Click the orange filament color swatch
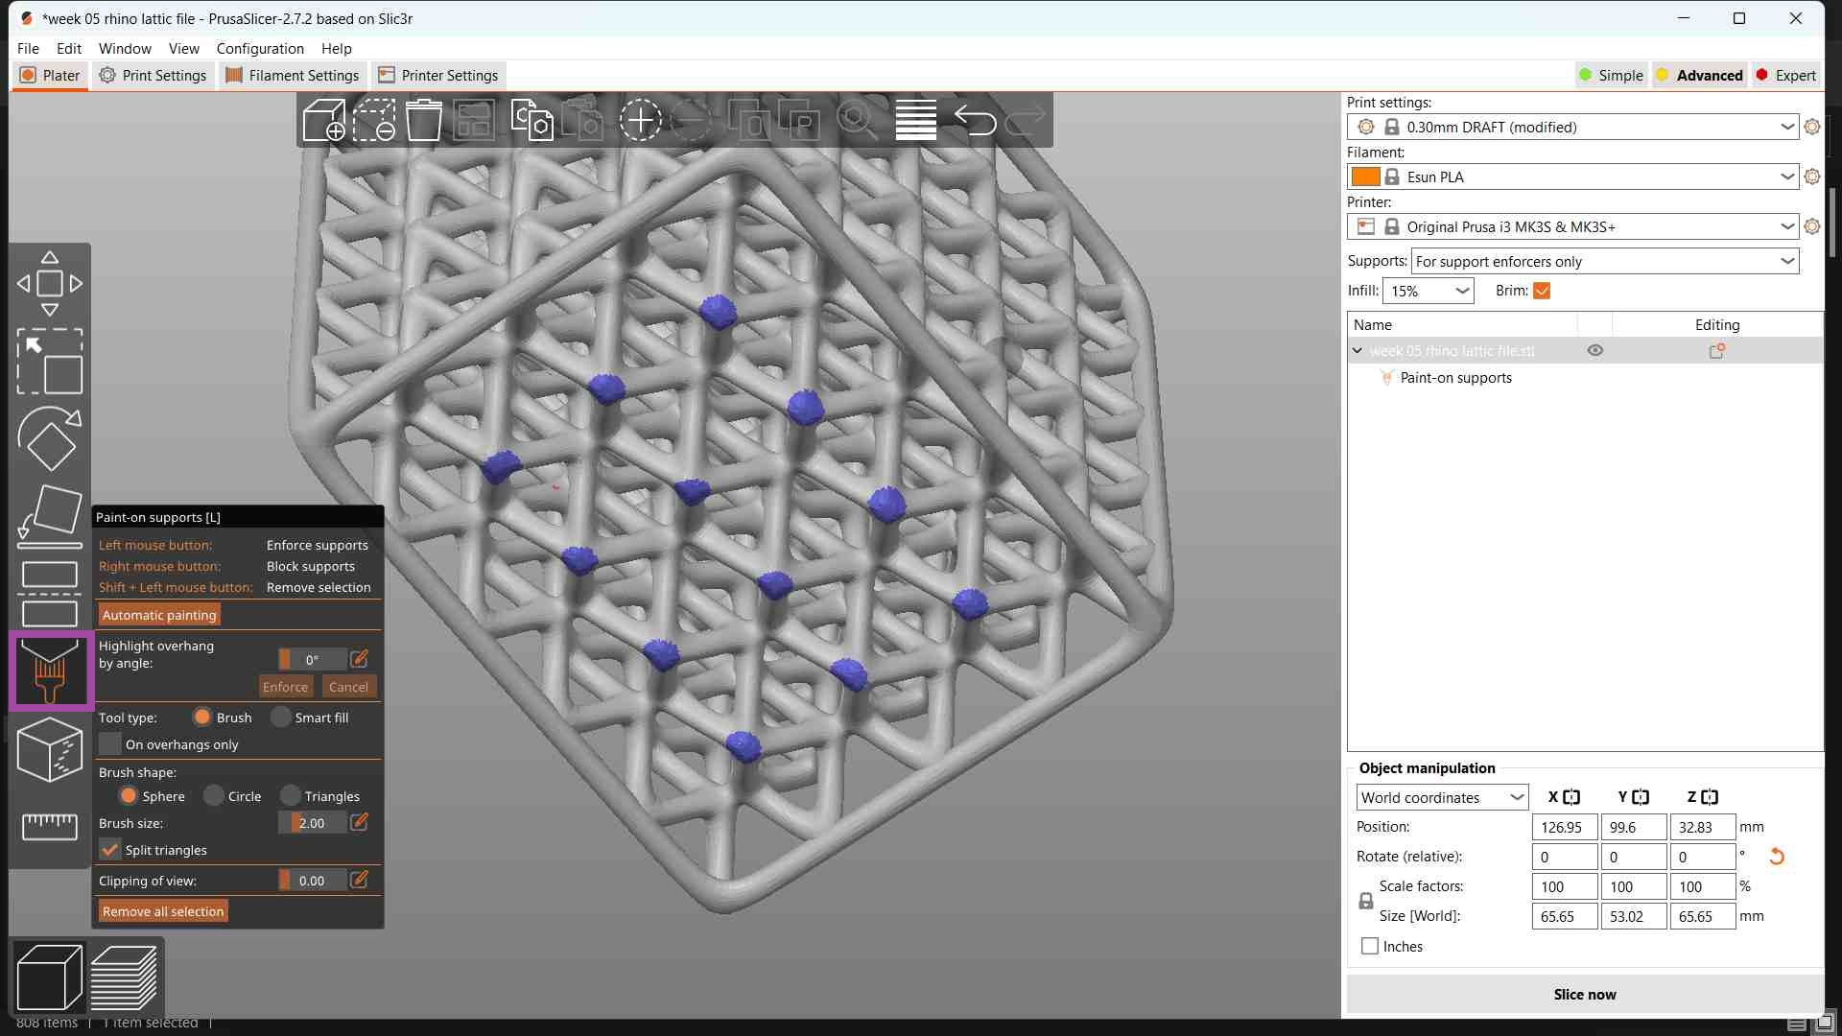Screen dimensions: 1842x1036 point(1364,177)
